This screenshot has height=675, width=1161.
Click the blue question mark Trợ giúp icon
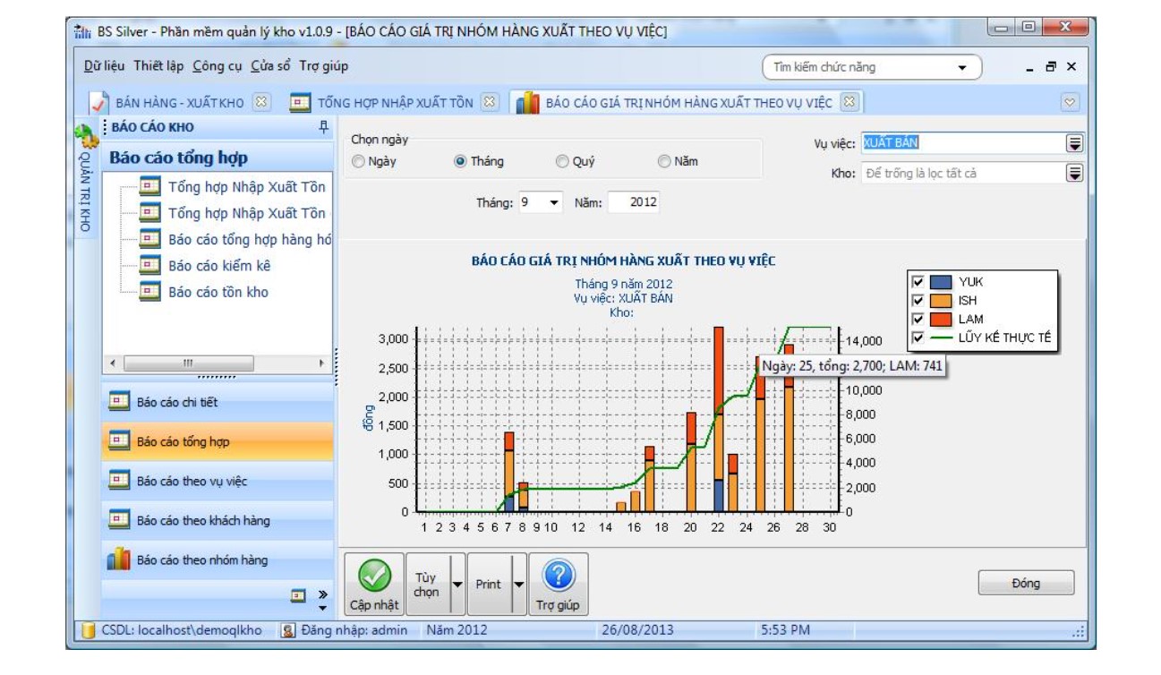tap(558, 576)
